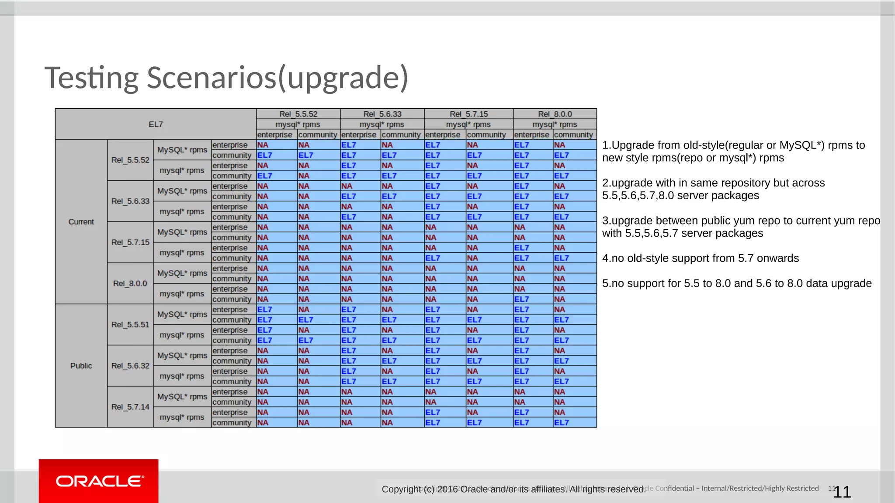Screen dimensions: 895x503
Task: Click the "Rel_5.5.52" row label under Current
Action: click(130, 160)
